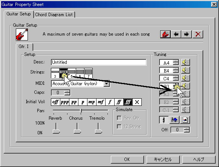Open the tuning book library icon
The height and width of the screenshot is (167, 219).
pos(175,120)
